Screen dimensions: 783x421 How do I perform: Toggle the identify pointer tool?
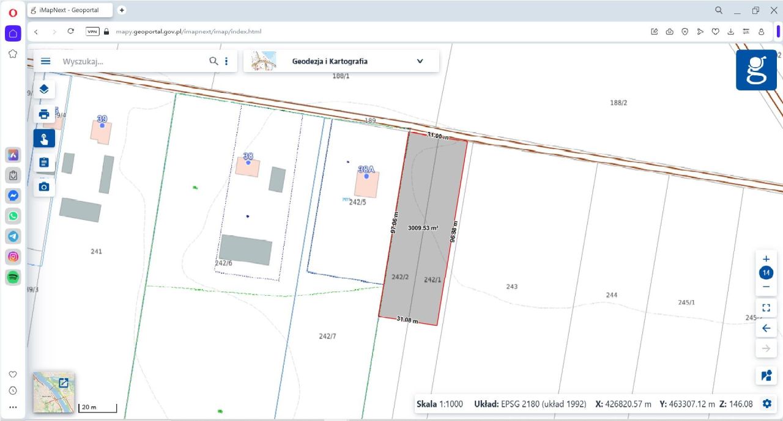pos(44,139)
